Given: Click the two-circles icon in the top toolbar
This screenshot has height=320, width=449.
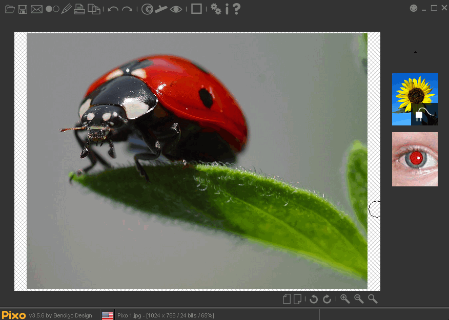Looking at the screenshot, I should coord(52,9).
